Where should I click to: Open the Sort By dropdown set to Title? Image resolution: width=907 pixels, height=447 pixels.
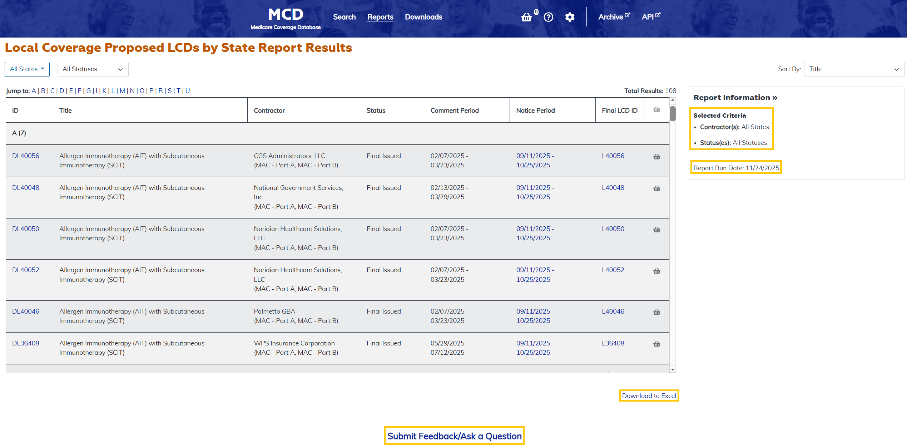tap(854, 69)
